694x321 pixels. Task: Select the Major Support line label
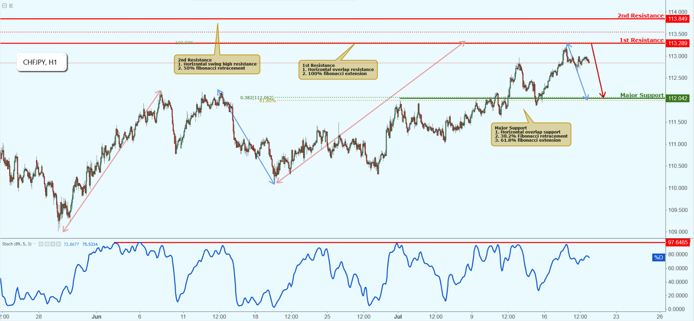click(x=642, y=95)
